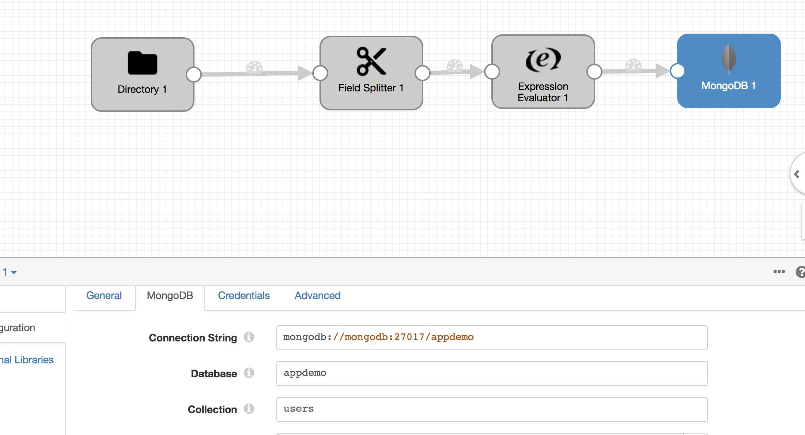The height and width of the screenshot is (435, 805).
Task: Open the Configuration side tab
Action: tap(18, 328)
